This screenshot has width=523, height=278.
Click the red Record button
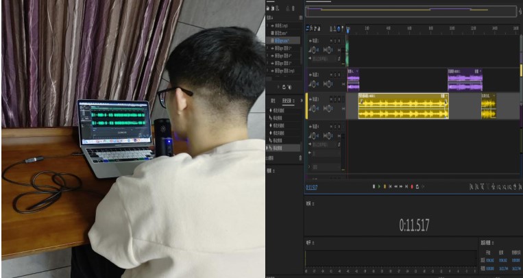(x=412, y=187)
